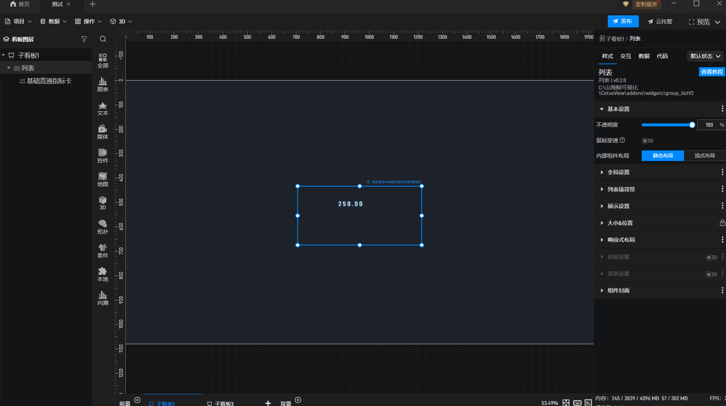Enable the 背景设置 toggle
Screen dimensions: 726x406
point(711,274)
